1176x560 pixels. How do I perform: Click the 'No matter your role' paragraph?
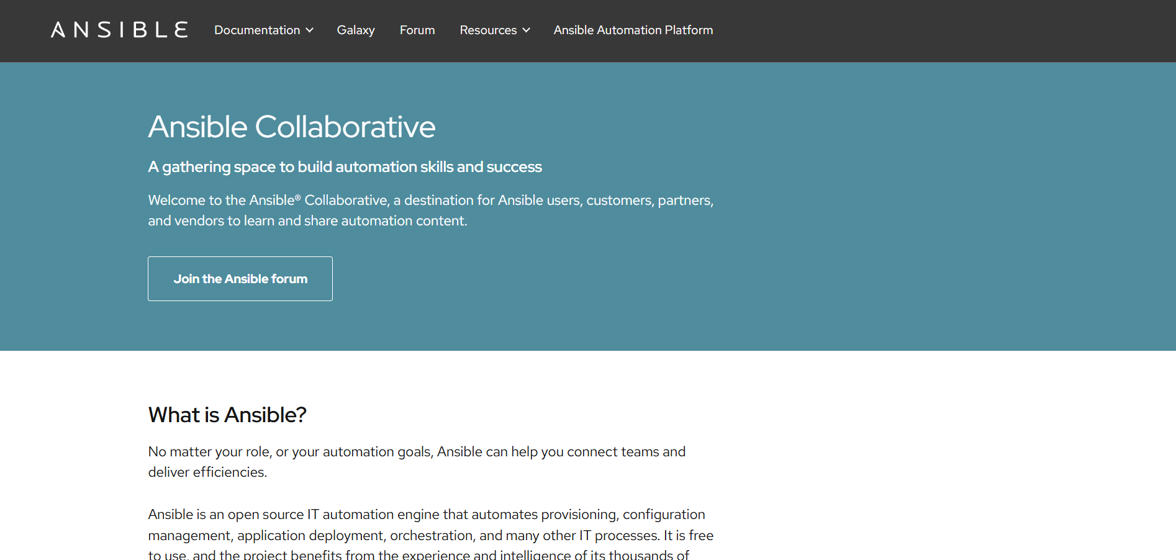(417, 462)
